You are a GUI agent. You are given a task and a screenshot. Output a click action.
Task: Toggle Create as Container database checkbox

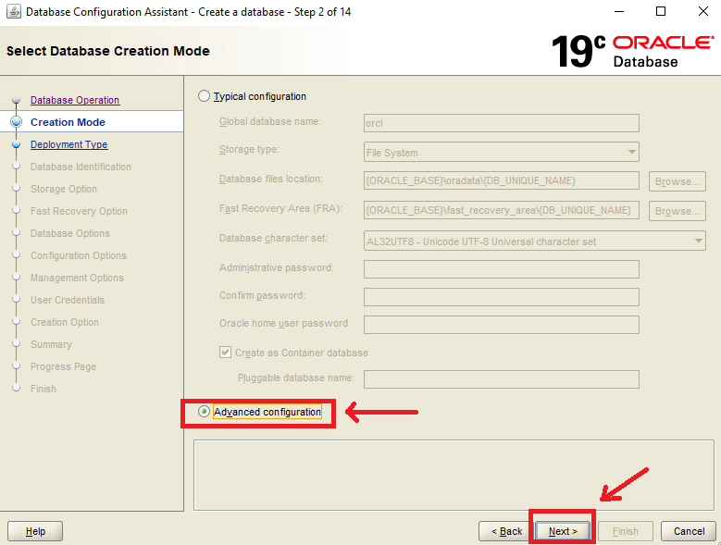(x=226, y=353)
